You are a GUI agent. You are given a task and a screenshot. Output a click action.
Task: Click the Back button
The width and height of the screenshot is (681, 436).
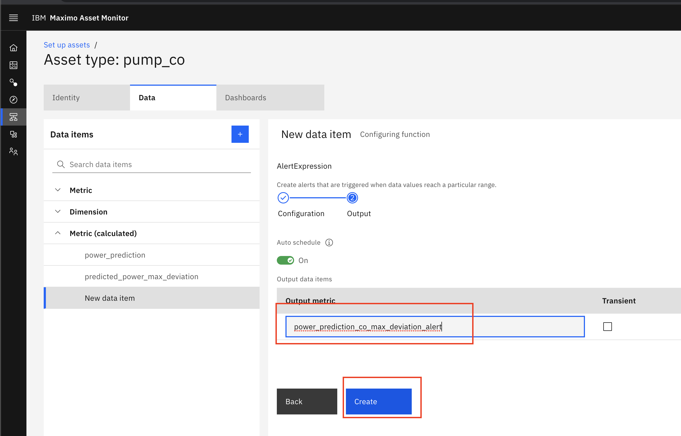click(x=307, y=402)
